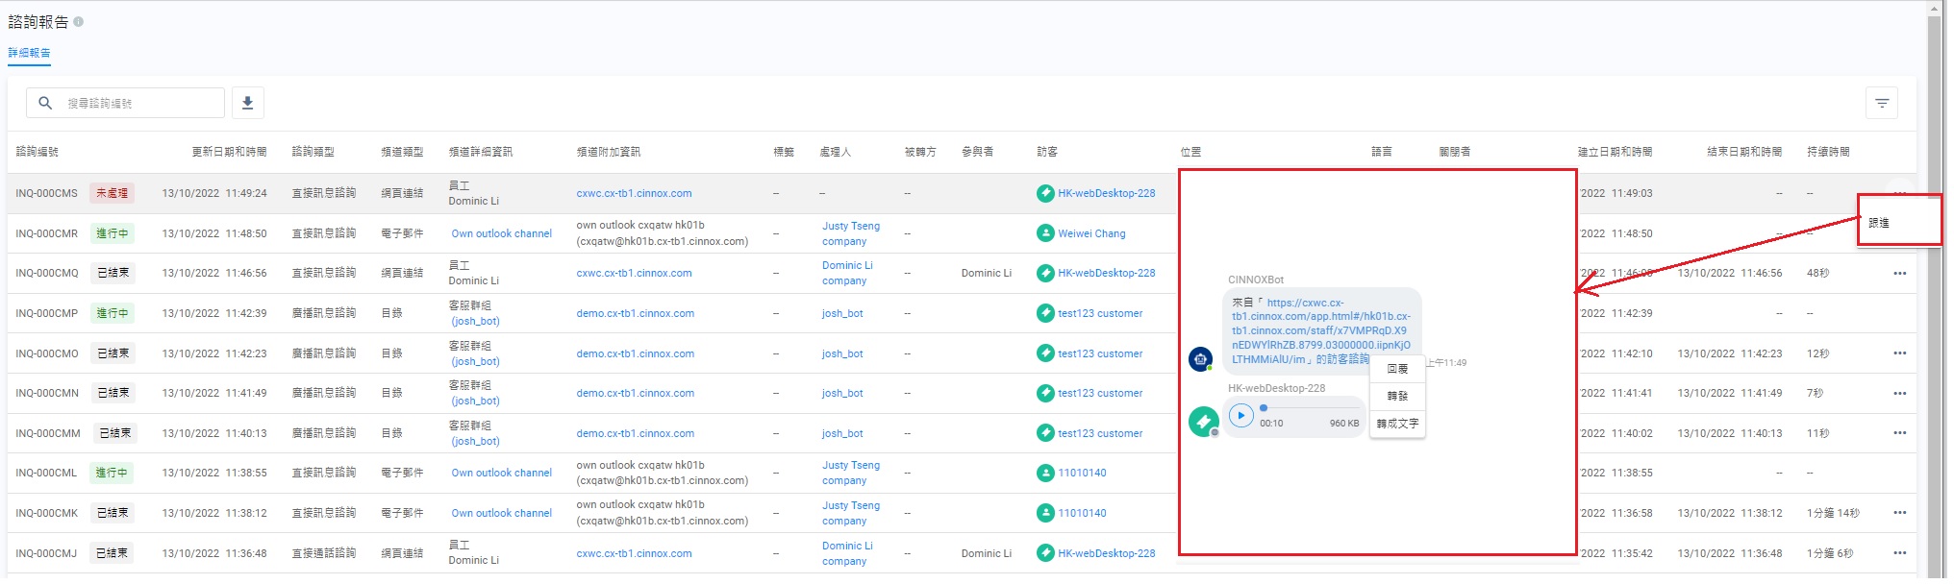Click the info icon next to 諮詢報告
This screenshot has height=584, width=1954.
pos(79,21)
